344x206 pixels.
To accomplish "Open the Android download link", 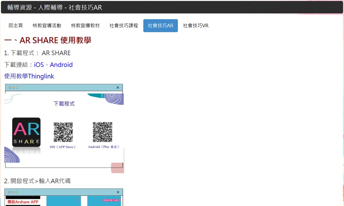I will (x=61, y=65).
